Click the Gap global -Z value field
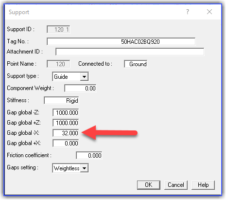 coord(66,112)
